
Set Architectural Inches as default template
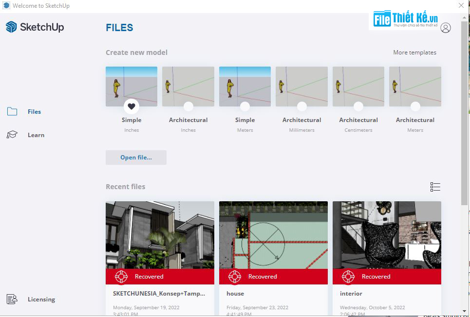click(x=188, y=106)
